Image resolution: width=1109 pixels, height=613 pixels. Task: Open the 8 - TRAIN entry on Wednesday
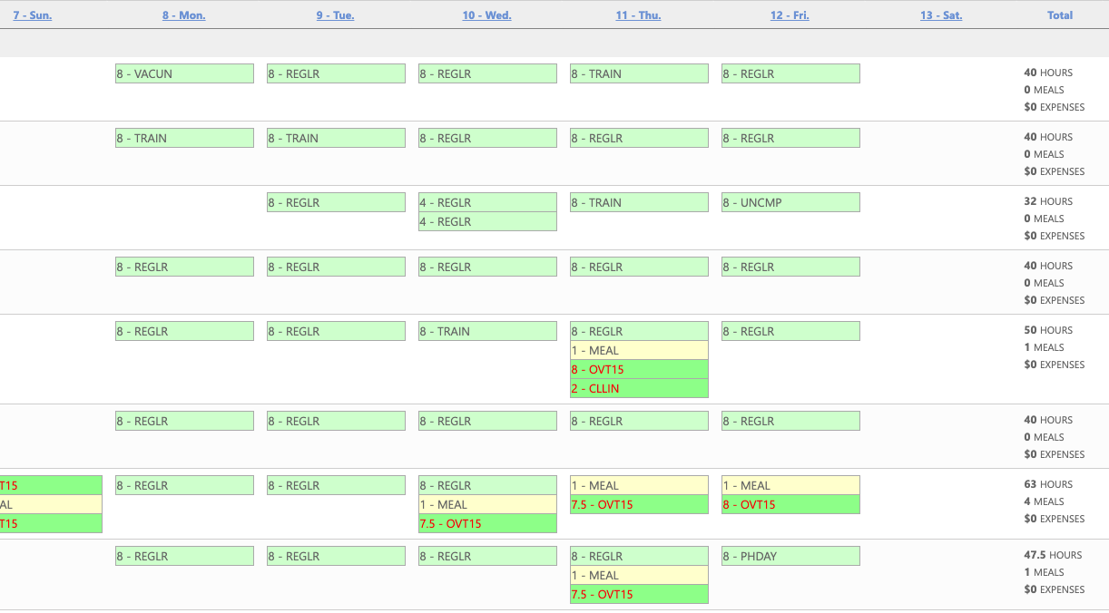point(487,332)
